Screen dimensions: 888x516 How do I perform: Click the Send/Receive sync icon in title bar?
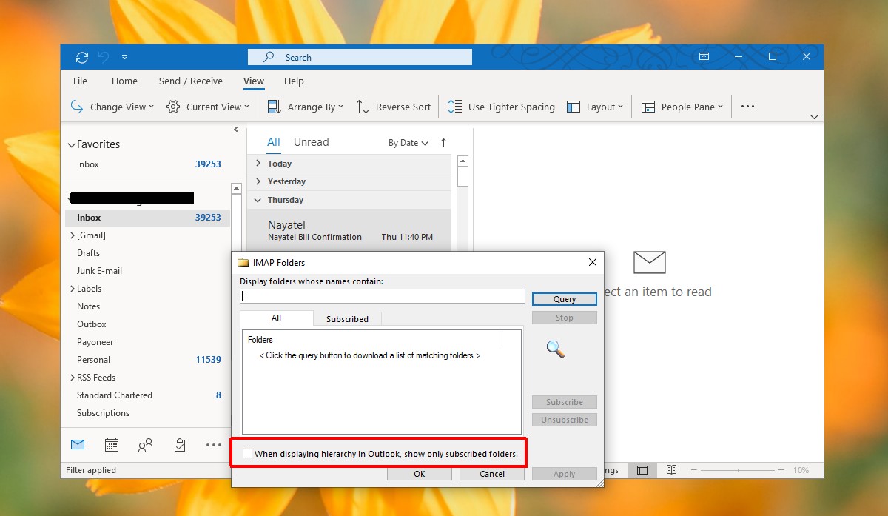(x=82, y=57)
